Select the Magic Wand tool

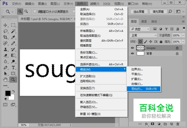[13, 31]
